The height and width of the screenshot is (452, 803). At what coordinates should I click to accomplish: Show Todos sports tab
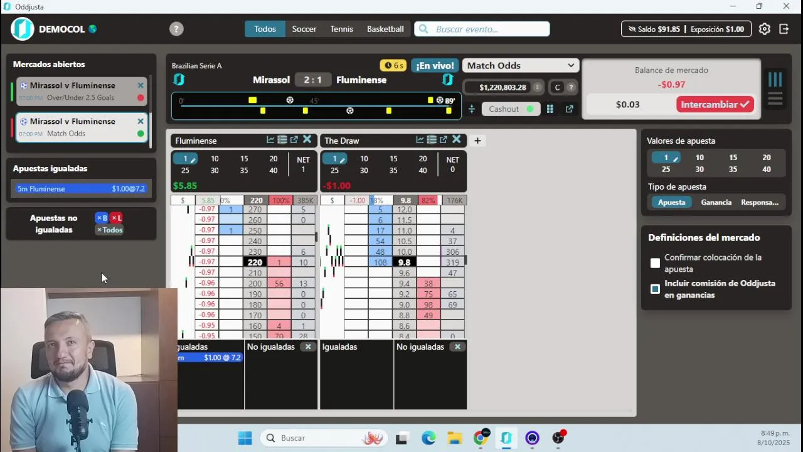coord(265,29)
